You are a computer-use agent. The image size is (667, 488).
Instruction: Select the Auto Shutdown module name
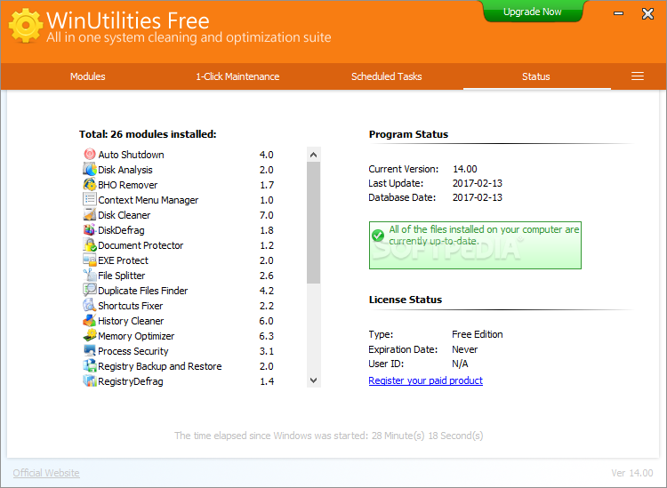pyautogui.click(x=131, y=155)
